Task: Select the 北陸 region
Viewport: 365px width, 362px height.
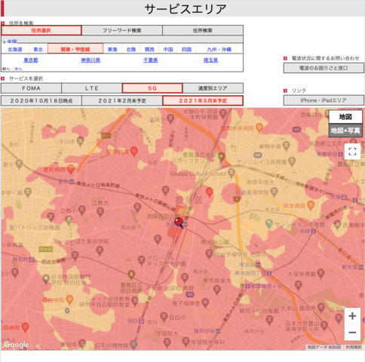Action: tap(131, 49)
